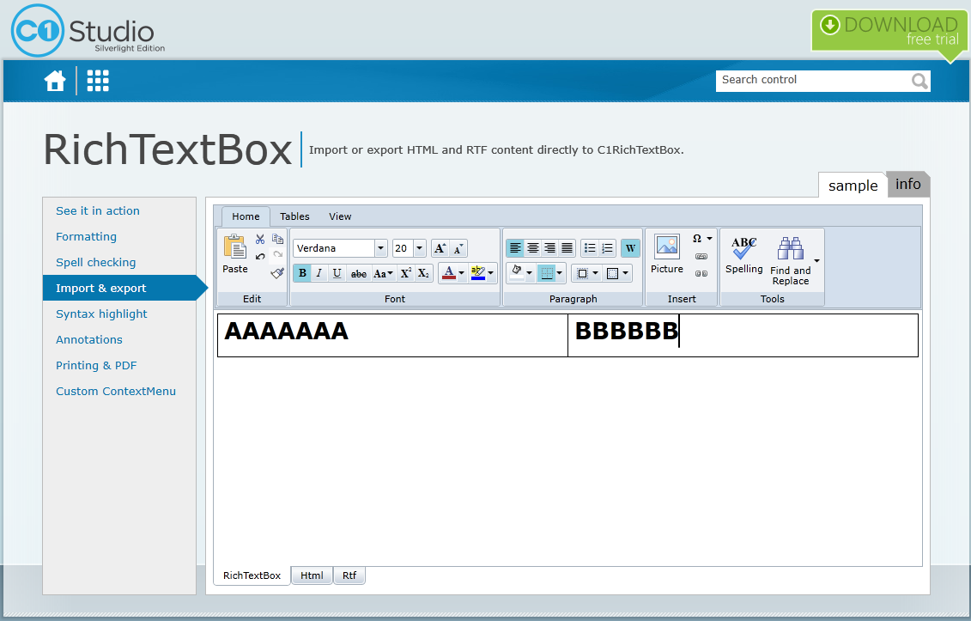Toggle Strikethrough formatting

click(x=359, y=273)
